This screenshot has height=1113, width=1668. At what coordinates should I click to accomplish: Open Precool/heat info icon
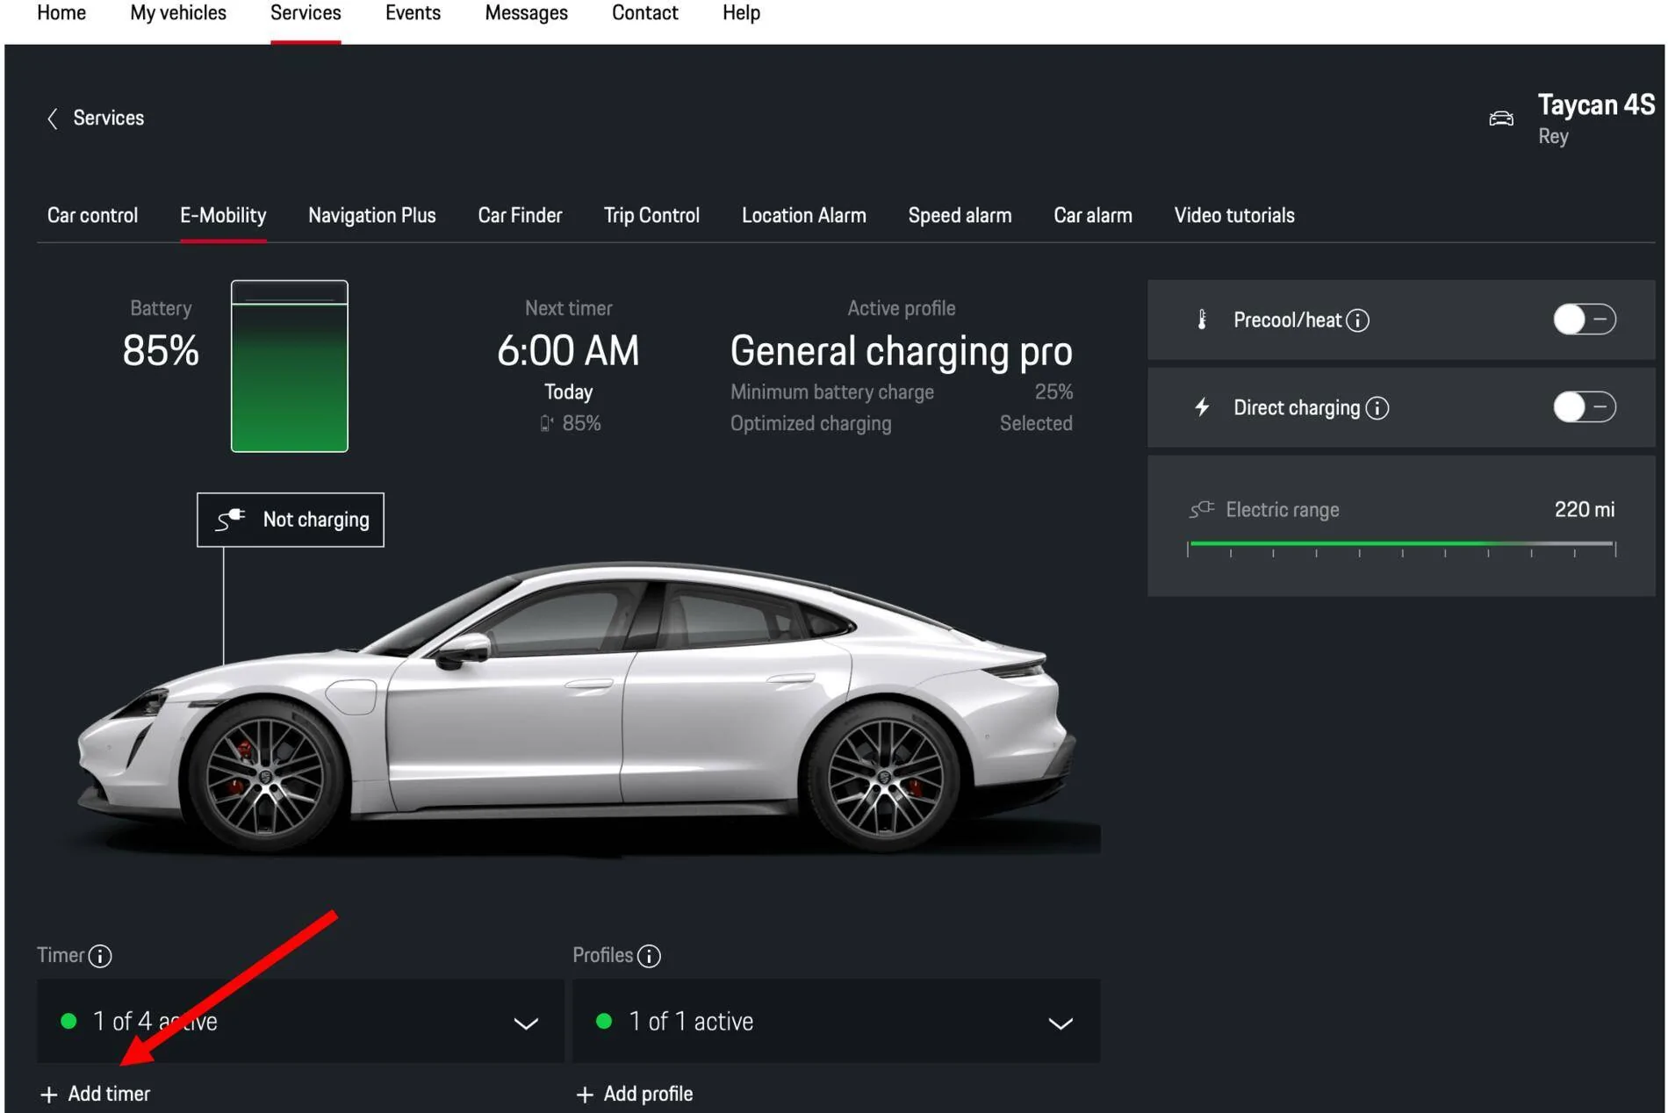tap(1358, 320)
